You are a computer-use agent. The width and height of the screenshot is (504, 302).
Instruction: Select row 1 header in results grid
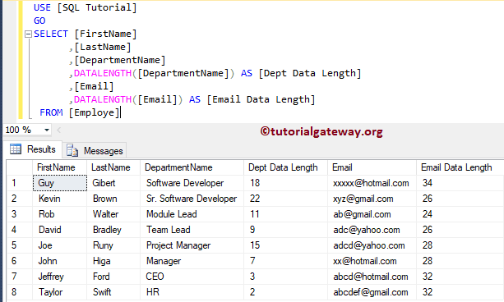(x=20, y=183)
